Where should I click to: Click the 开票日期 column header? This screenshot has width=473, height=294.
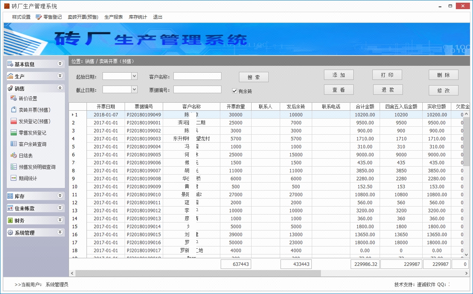tap(106, 106)
